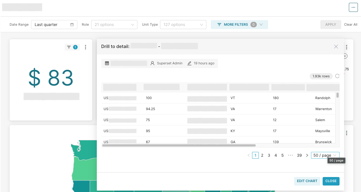Viewport: 361px width, 192px height.
Task: Click the value 180 in the table
Action: (x=276, y=98)
